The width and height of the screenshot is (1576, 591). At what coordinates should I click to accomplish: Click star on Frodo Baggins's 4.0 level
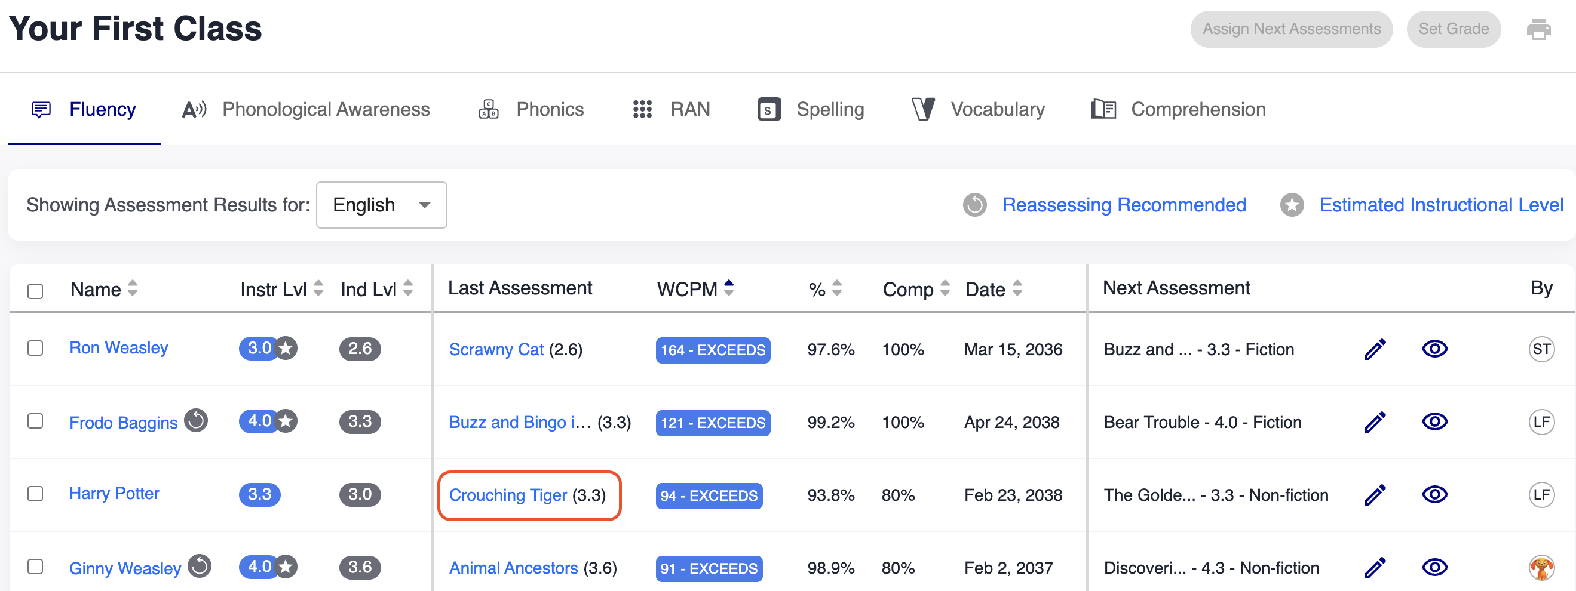[286, 421]
